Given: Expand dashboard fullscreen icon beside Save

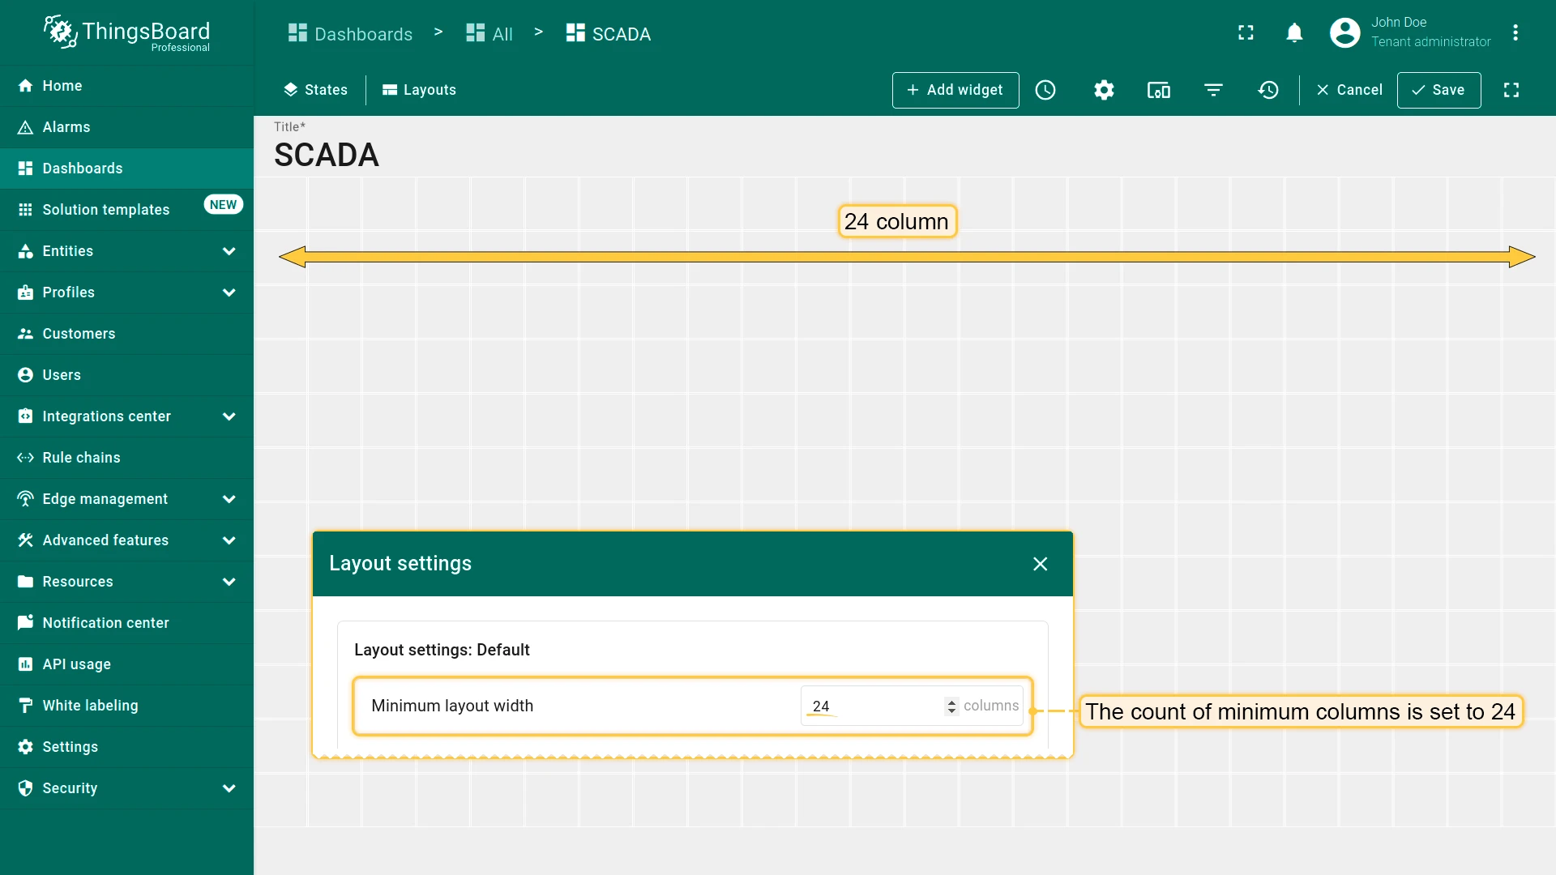Looking at the screenshot, I should pyautogui.click(x=1511, y=90).
